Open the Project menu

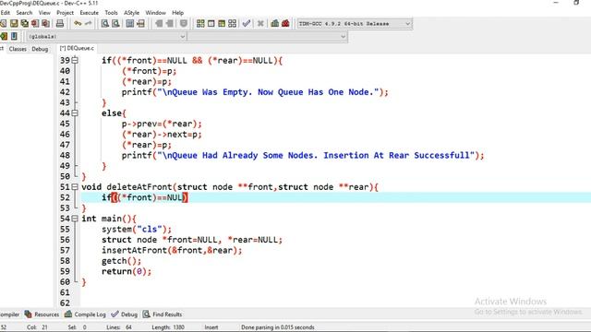(66, 12)
